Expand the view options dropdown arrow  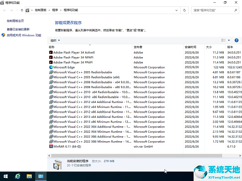pyautogui.click(x=229, y=40)
